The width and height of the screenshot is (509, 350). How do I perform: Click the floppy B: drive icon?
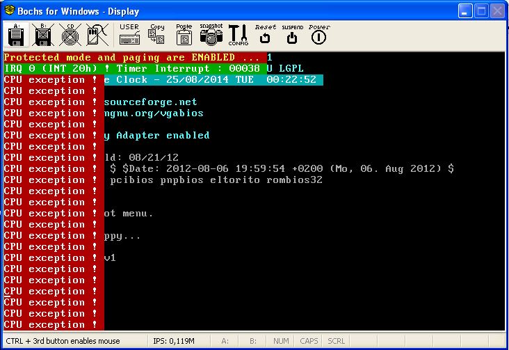click(x=42, y=35)
